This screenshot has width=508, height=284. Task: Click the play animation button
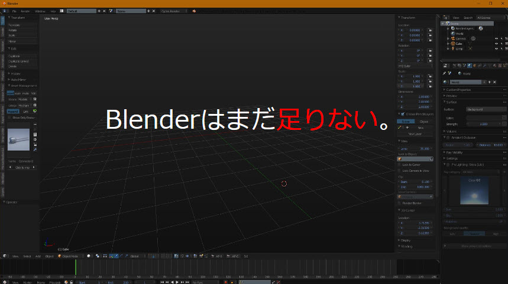(x=177, y=282)
